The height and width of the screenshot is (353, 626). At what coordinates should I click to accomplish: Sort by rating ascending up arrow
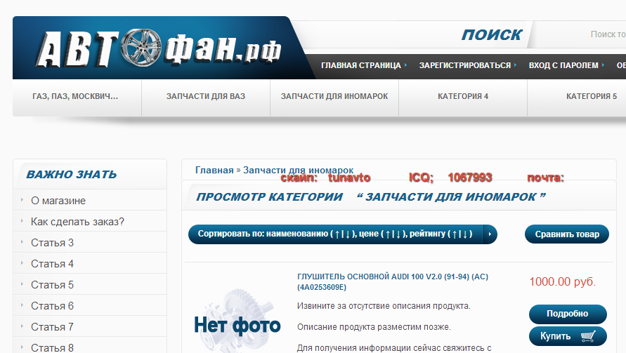(455, 234)
